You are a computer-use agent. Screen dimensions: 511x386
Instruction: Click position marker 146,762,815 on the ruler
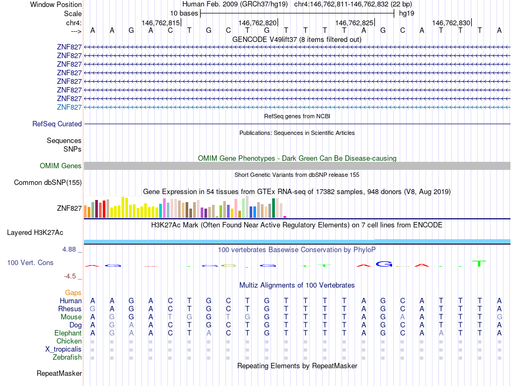point(161,23)
